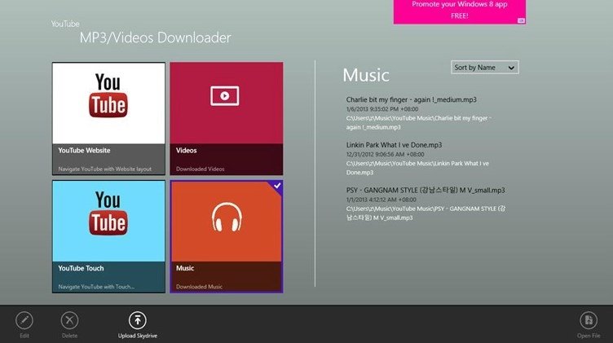Select PSY - GANGNAM STYLE mp3 file
The width and height of the screenshot is (613, 343).
[426, 191]
